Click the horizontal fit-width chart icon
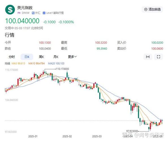Viewport: 168px width, 142px height. 148,57
